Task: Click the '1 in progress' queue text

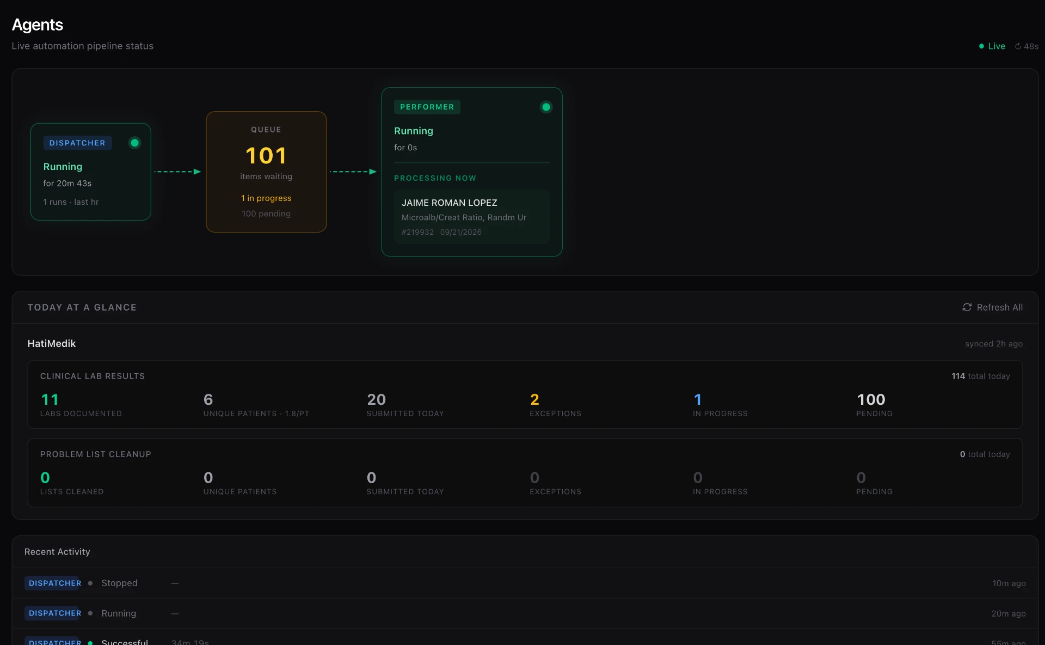Action: click(x=266, y=198)
